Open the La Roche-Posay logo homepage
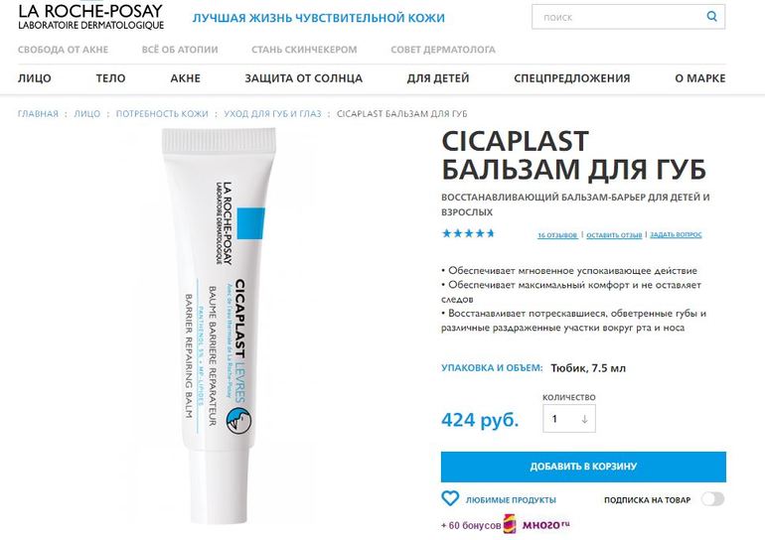Image resolution: width=765 pixels, height=540 pixels. 90,16
